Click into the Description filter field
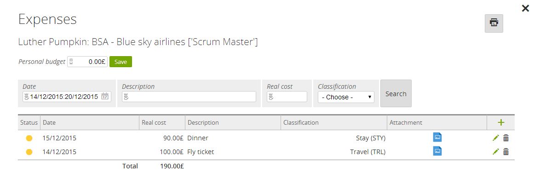The height and width of the screenshot is (190, 534). 189,97
